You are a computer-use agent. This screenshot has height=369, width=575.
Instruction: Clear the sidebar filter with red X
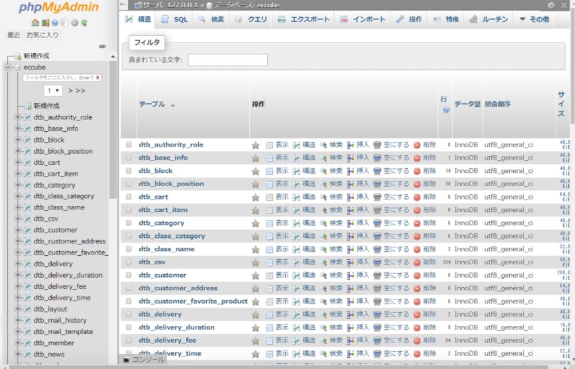click(98, 78)
